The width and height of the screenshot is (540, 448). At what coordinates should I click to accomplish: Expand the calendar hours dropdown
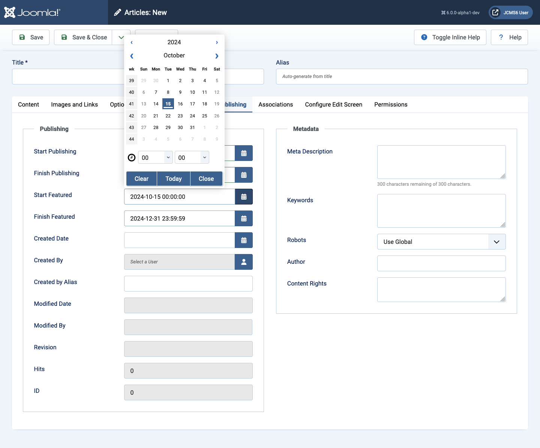pos(155,158)
